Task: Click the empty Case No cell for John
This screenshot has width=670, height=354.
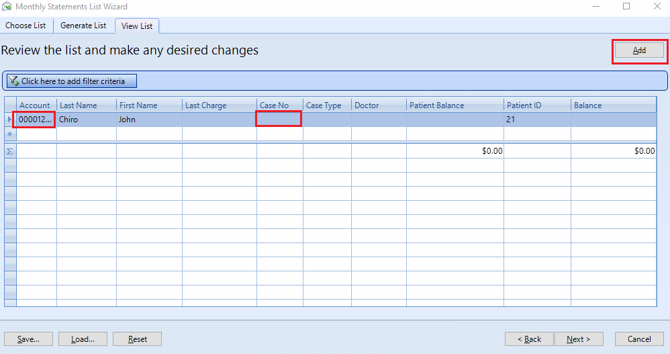Action: 279,119
